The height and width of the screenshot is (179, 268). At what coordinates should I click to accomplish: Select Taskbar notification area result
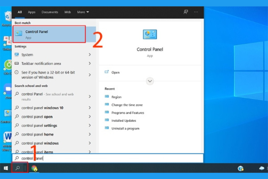coord(54,63)
